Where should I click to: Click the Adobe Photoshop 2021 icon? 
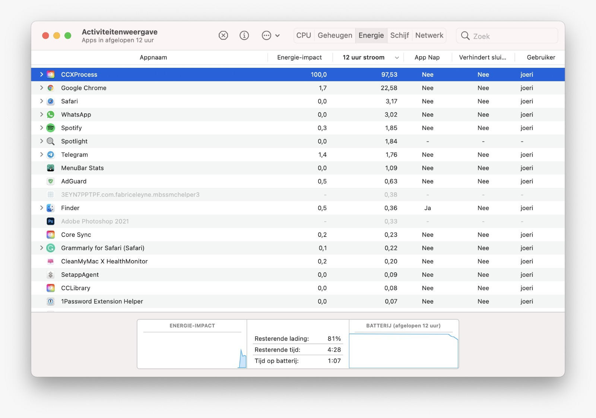coord(51,221)
